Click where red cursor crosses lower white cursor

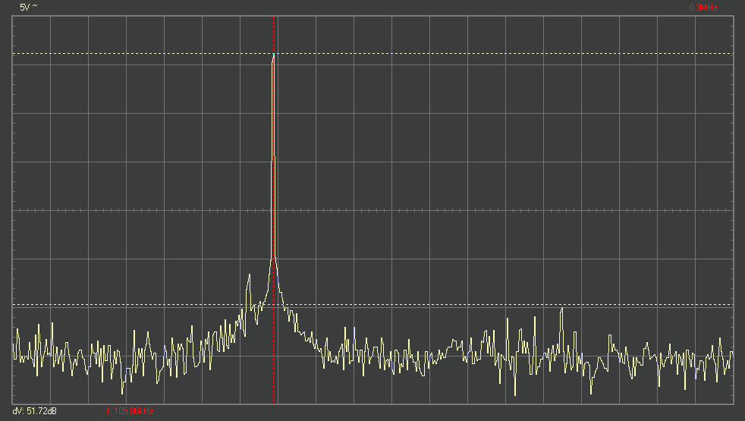(x=273, y=305)
